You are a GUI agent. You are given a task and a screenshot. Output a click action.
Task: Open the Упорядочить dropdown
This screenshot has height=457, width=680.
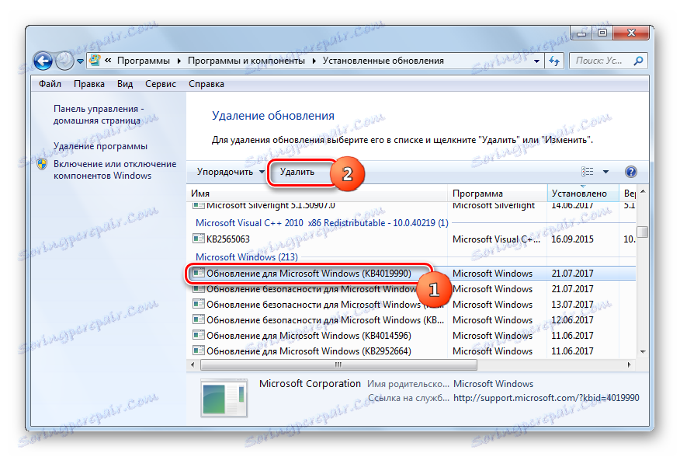(231, 172)
